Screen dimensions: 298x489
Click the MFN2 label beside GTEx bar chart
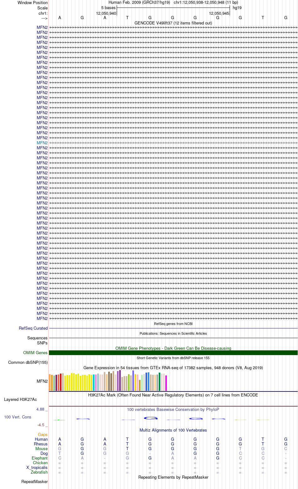[x=42, y=381]
